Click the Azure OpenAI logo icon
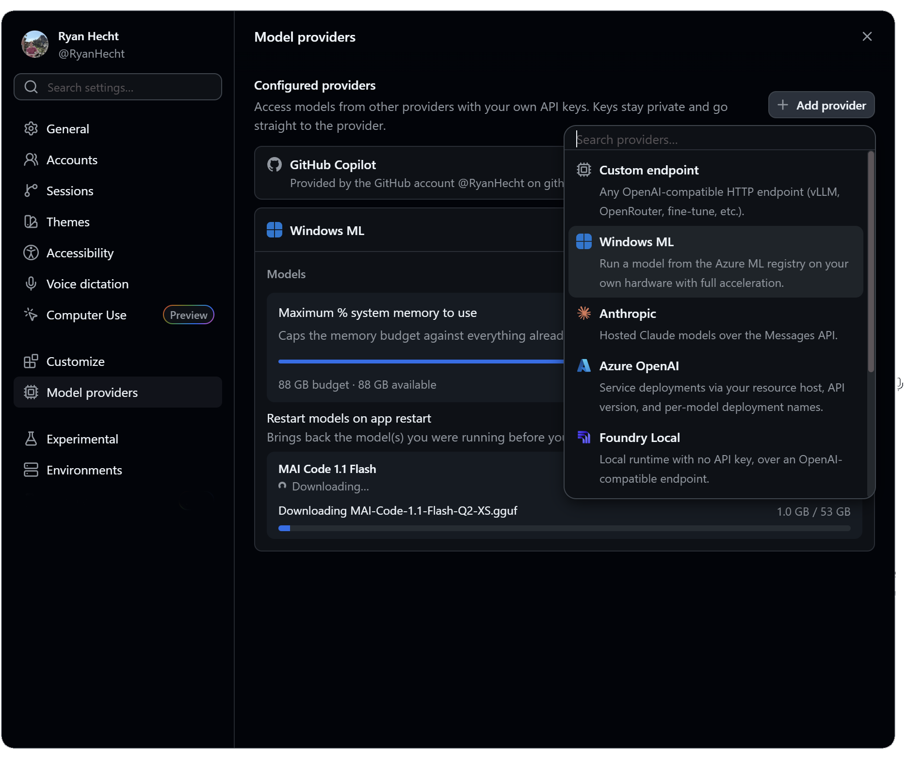This screenshot has height=757, width=907. pyautogui.click(x=584, y=365)
